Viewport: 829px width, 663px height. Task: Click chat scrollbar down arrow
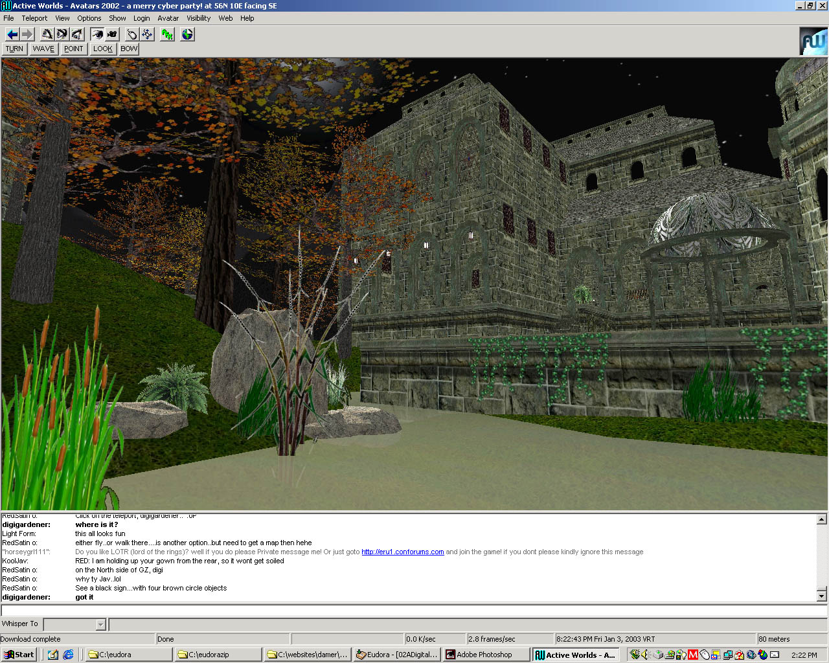(x=821, y=596)
